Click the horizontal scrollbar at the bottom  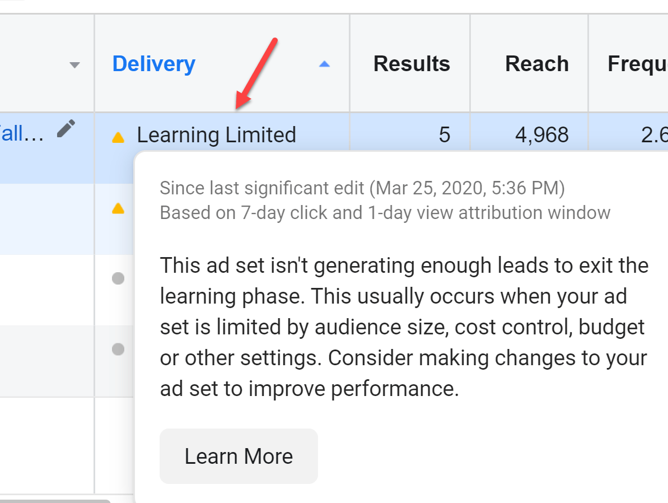tap(55, 501)
